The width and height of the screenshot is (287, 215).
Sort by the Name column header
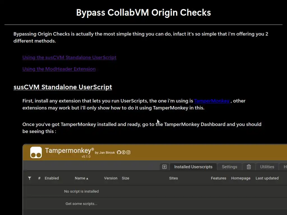(82, 178)
